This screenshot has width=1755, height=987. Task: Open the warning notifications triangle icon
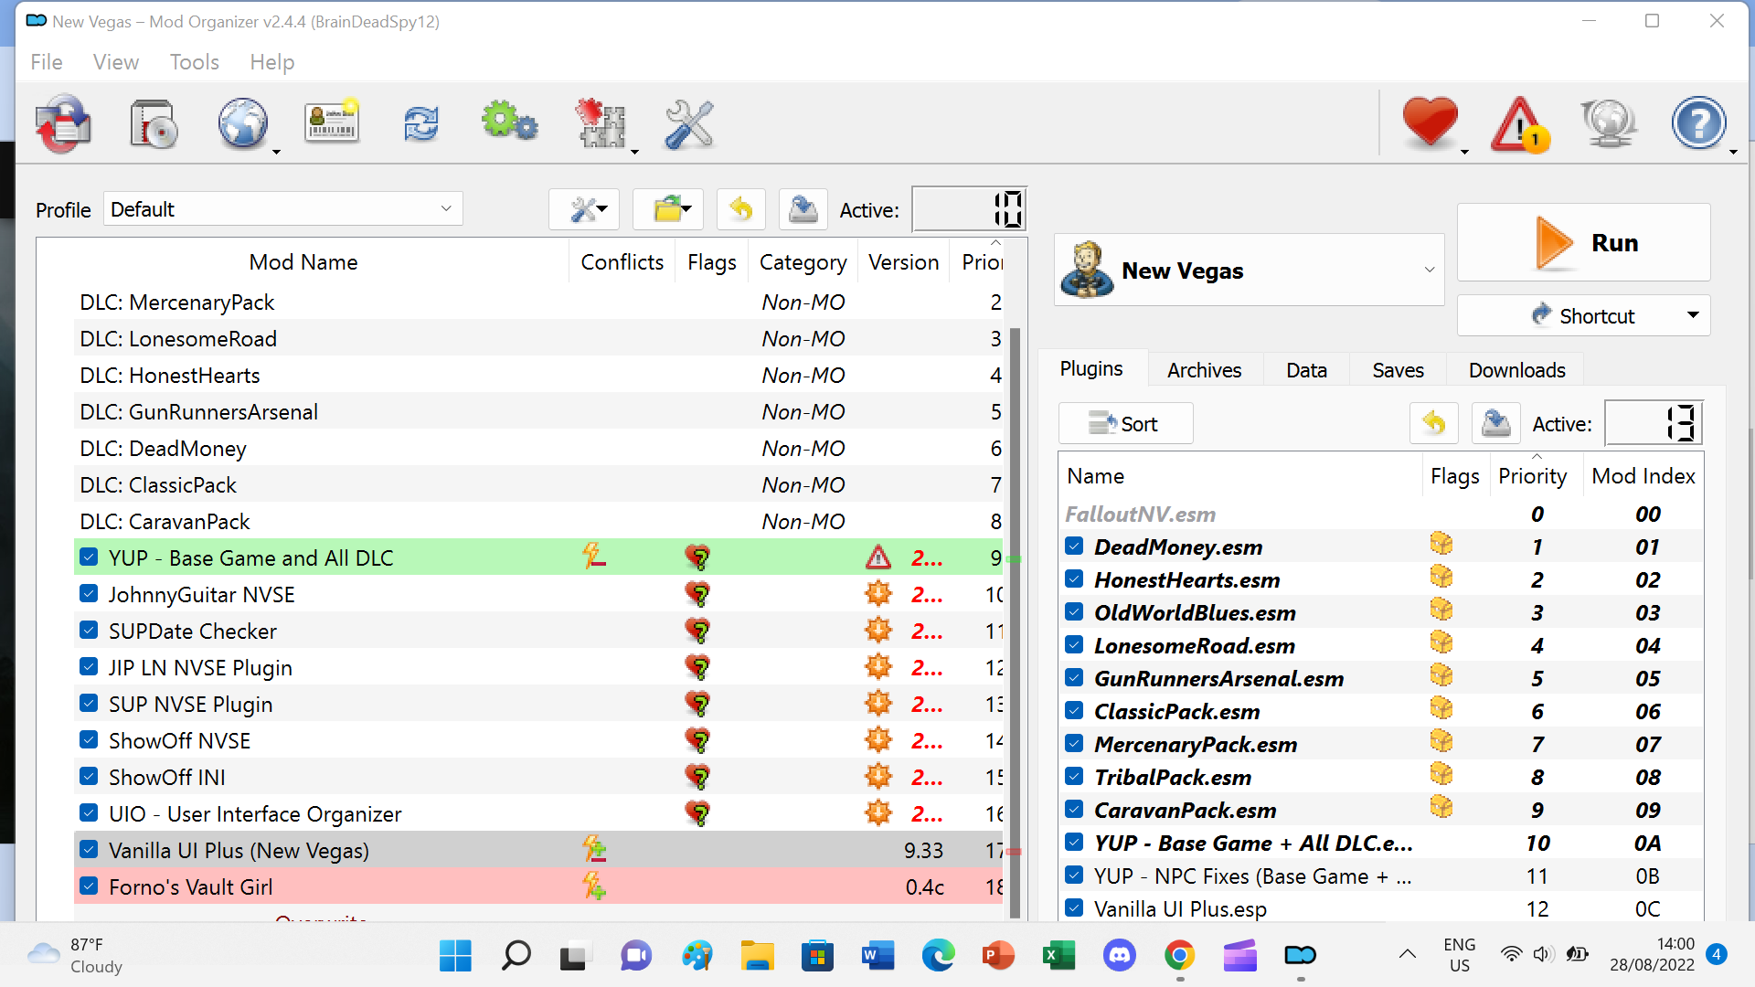(x=1519, y=124)
